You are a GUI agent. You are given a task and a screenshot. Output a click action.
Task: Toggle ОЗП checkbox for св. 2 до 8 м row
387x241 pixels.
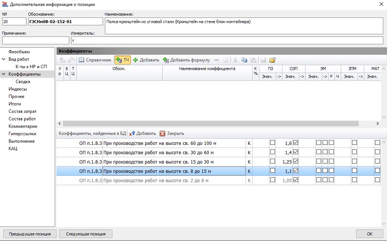[x=295, y=180]
